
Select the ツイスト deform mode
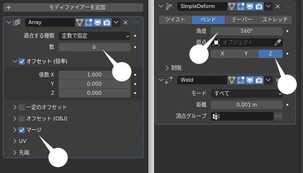tap(175, 20)
